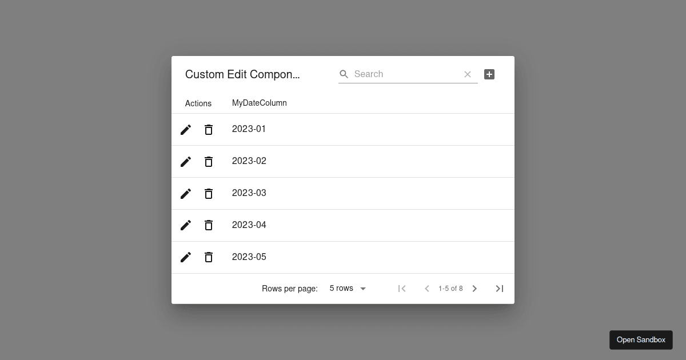Go to previous page of results
Image resolution: width=686 pixels, height=360 pixels.
[426, 289]
